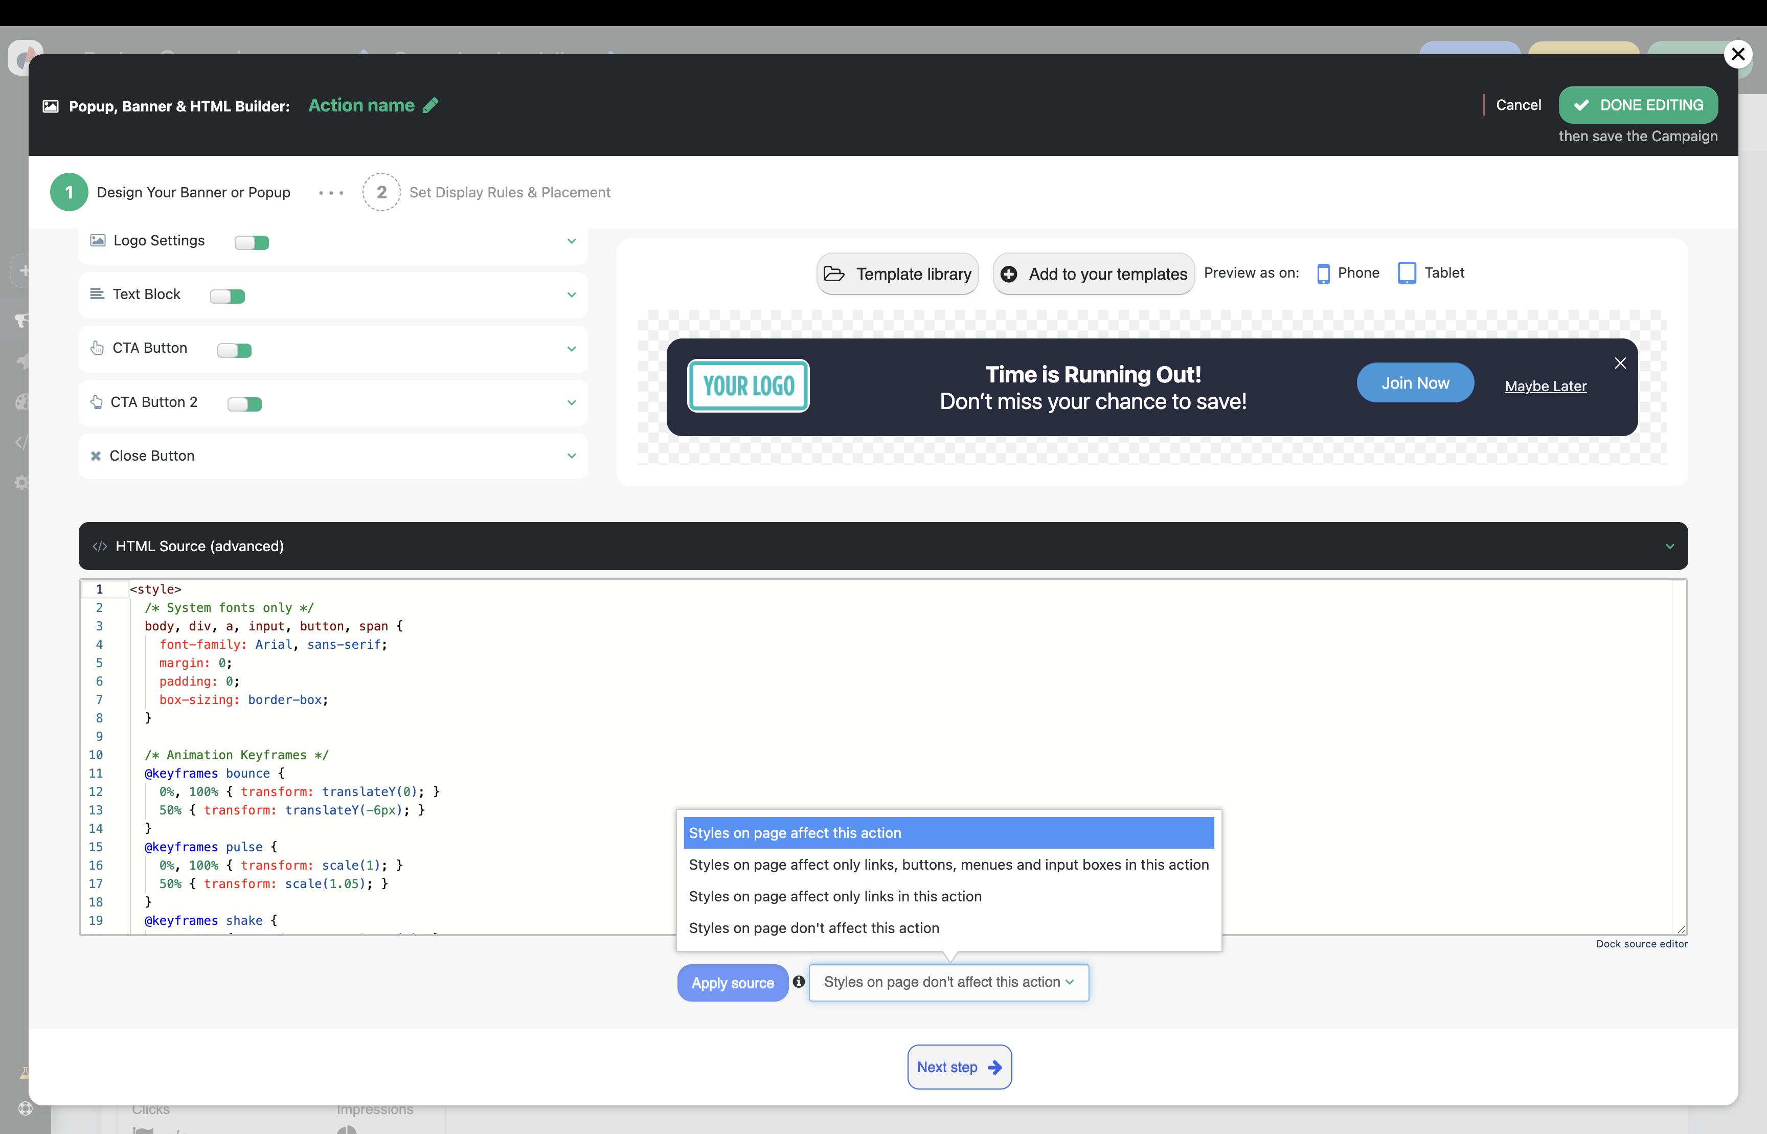Screen dimensions: 1767x1134
Task: Toggle the CTA Button 2 switch
Action: 245,403
